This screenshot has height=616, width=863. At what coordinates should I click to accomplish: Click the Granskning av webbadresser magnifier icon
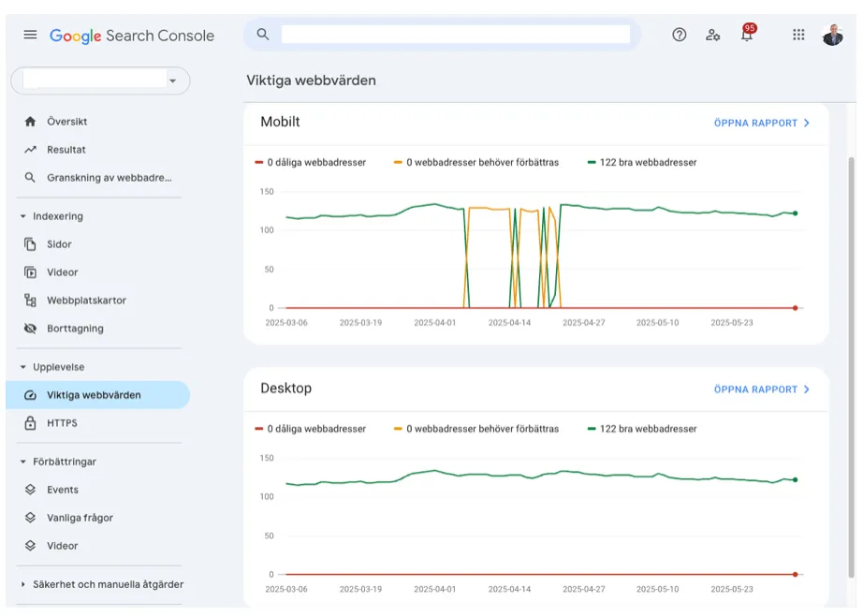30,178
